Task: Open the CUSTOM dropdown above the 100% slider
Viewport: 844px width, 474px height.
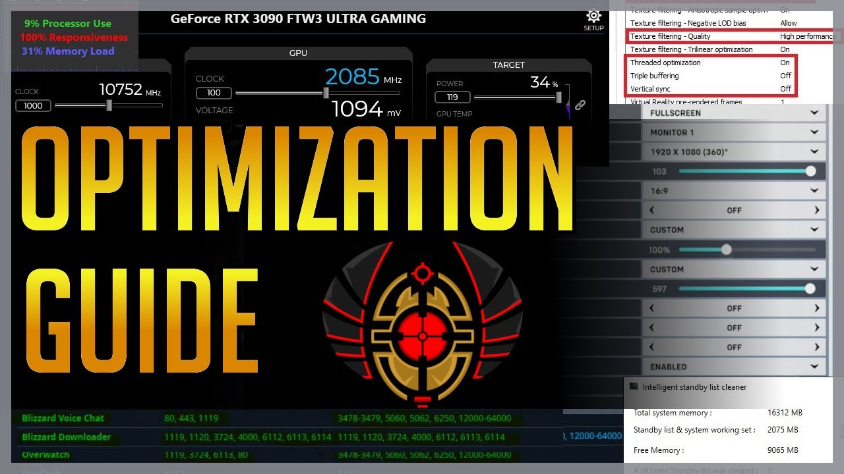Action: click(733, 230)
